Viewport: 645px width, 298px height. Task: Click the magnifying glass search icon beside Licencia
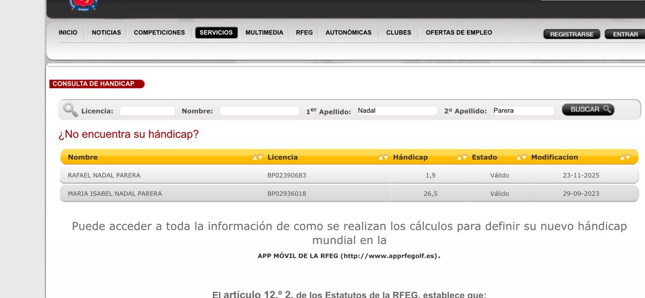(x=70, y=110)
